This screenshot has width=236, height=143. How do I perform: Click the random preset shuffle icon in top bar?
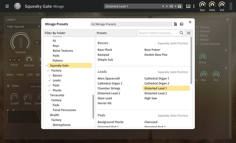click(171, 6)
